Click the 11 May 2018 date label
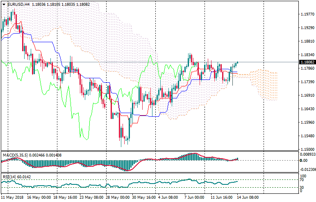Screen dimensions: 316x202 pyautogui.click(x=12, y=197)
